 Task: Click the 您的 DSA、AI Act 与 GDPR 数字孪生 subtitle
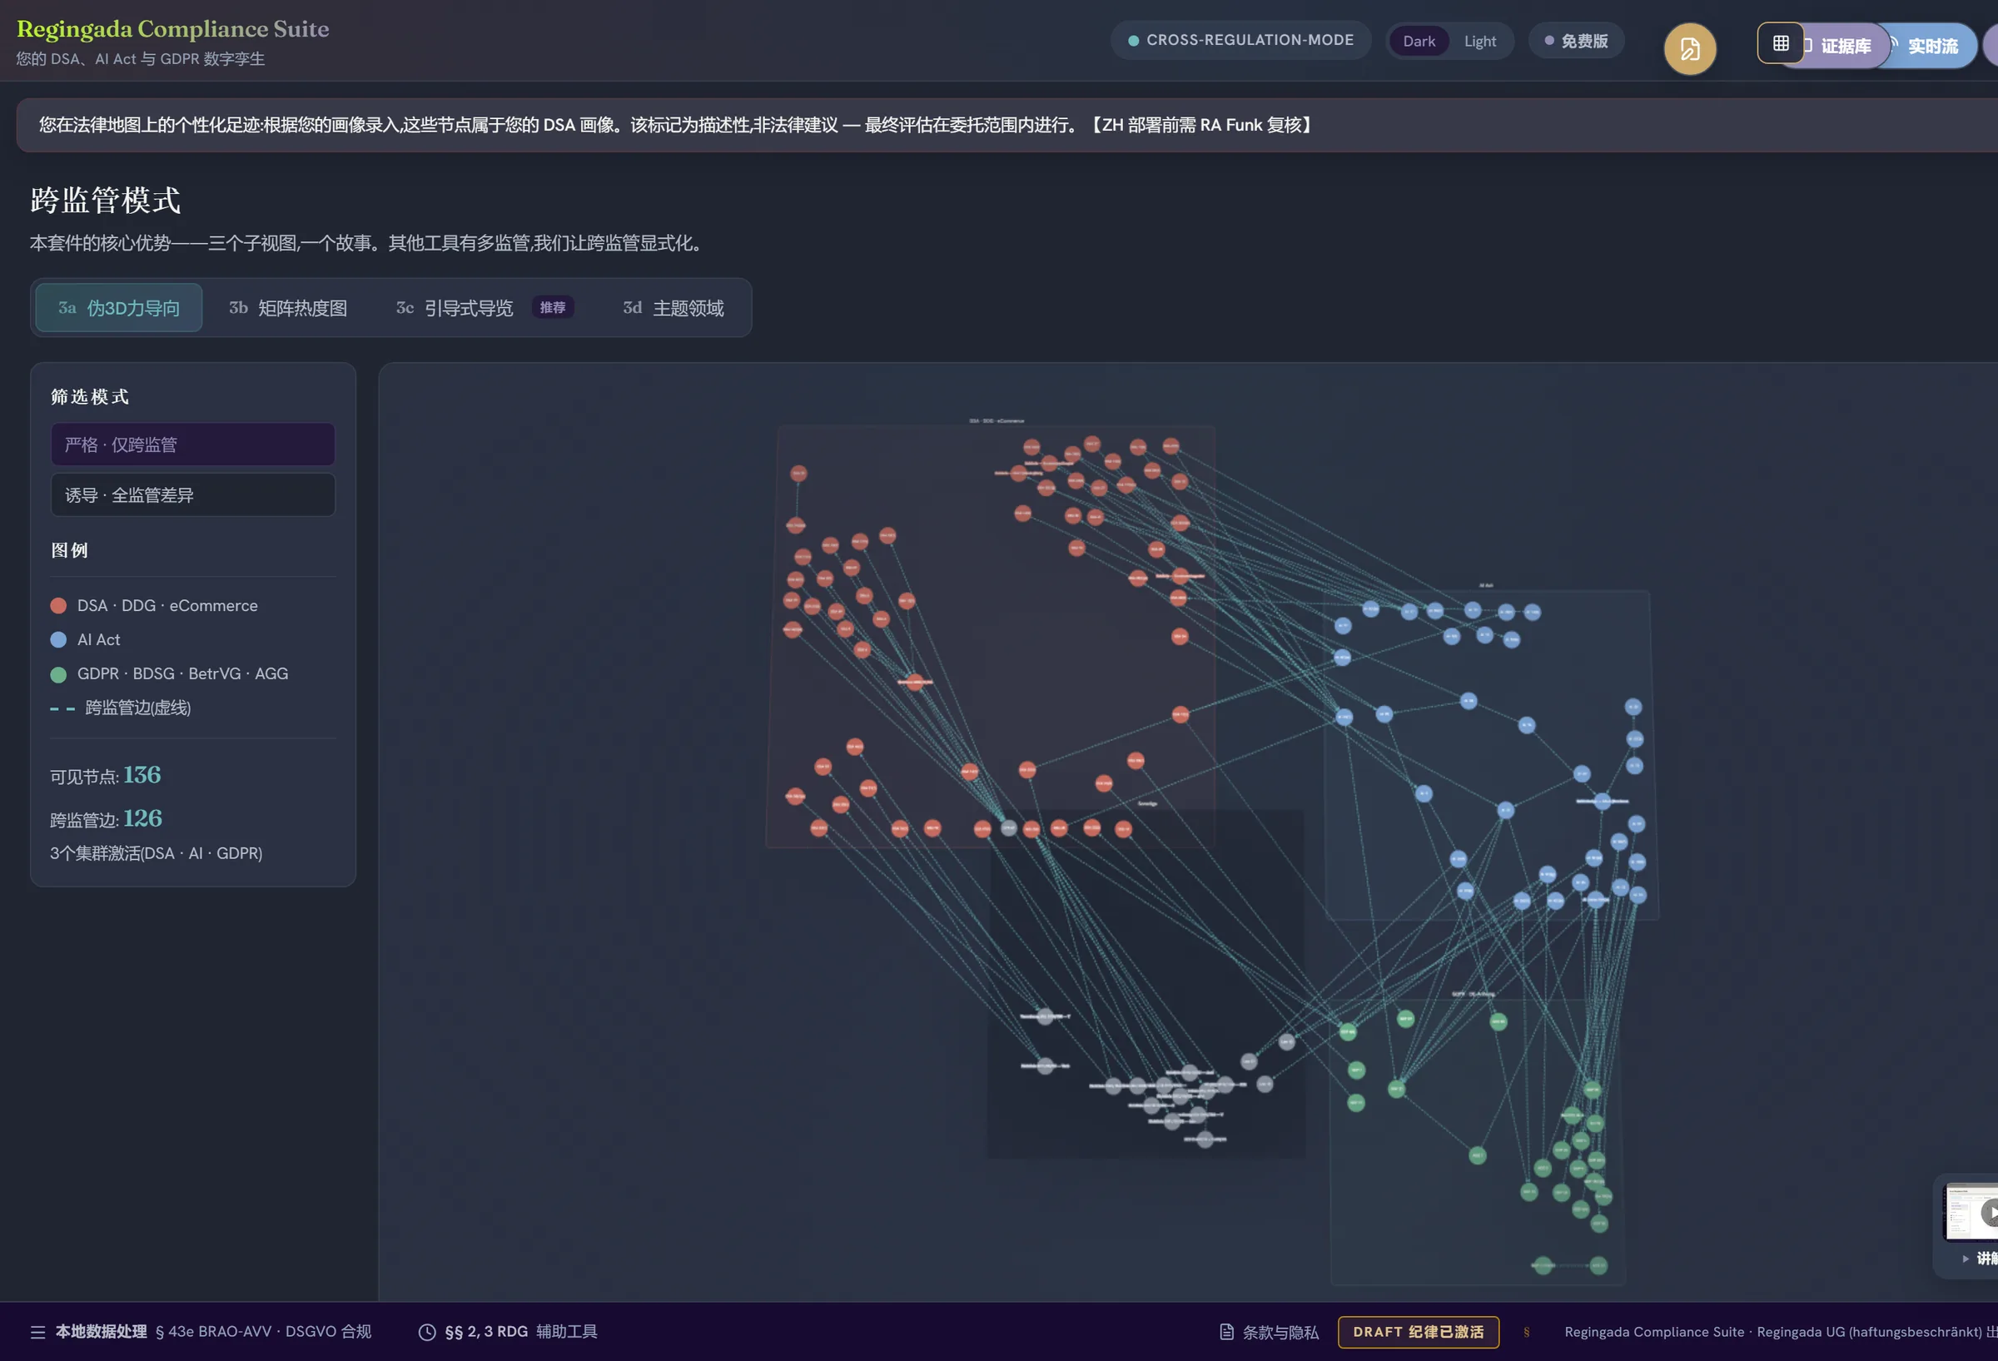[140, 58]
